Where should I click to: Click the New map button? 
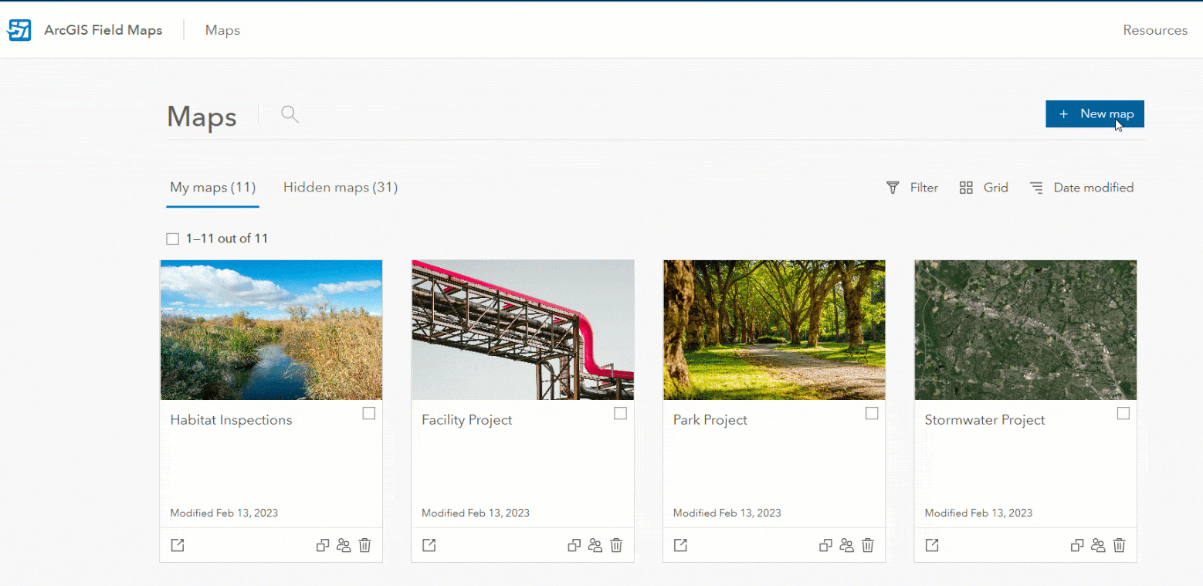[x=1094, y=113]
